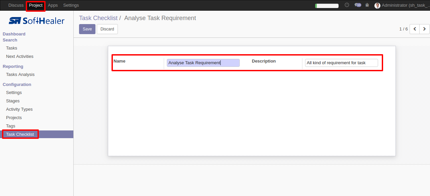This screenshot has height=196, width=430.
Task: Go to next record arrow
Action: coord(424,29)
